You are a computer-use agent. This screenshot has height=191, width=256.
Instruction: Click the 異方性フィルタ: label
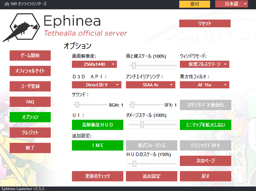[x=194, y=76]
